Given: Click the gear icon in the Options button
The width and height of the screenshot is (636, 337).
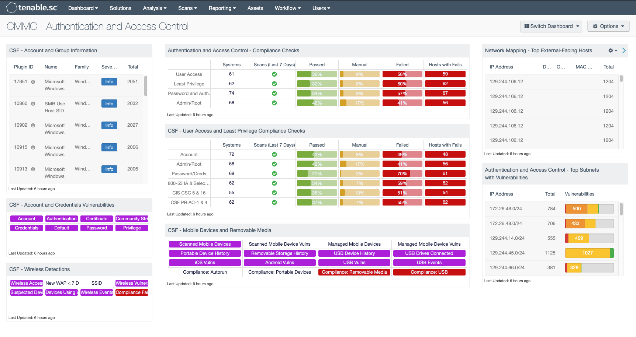Looking at the screenshot, I should (x=595, y=26).
